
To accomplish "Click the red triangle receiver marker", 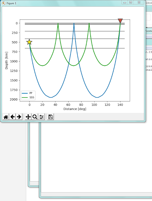I will pos(120,21).
